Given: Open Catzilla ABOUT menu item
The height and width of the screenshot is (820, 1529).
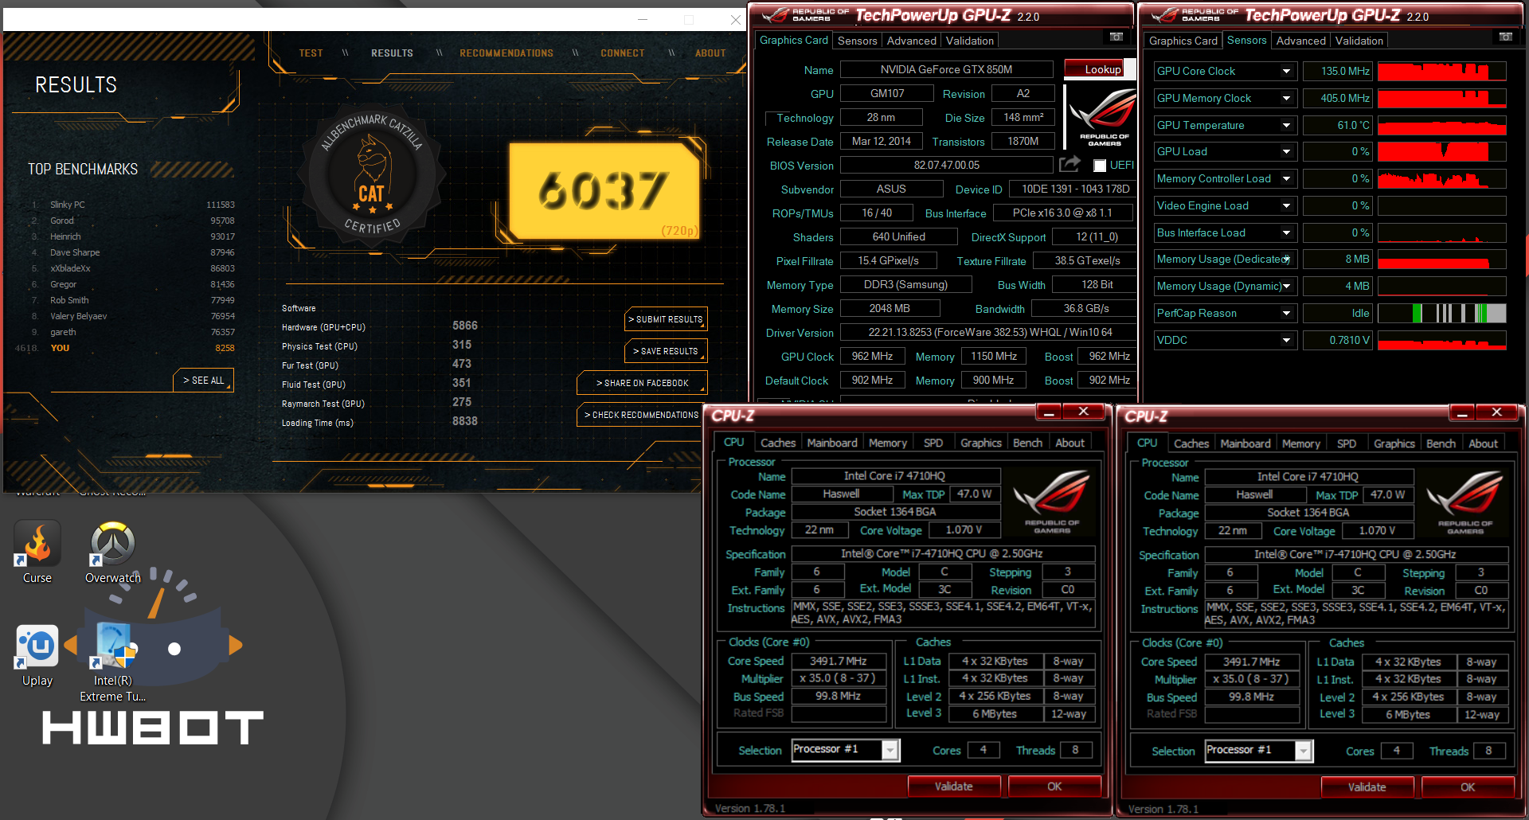Looking at the screenshot, I should [710, 53].
